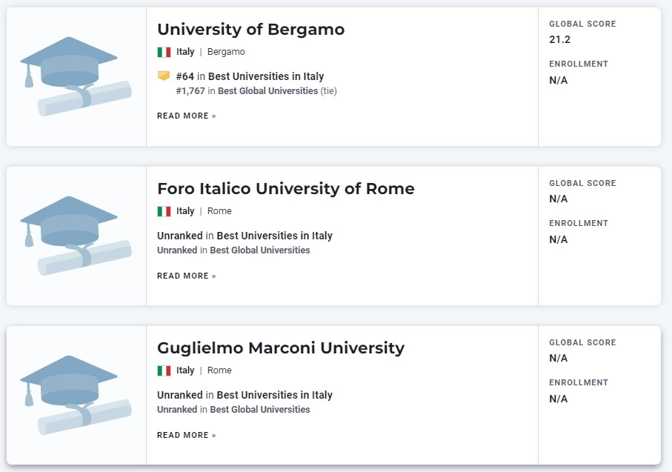This screenshot has height=472, width=672.
Task: Click Marconi's Unranked in Best Global Universities
Action: (x=233, y=410)
